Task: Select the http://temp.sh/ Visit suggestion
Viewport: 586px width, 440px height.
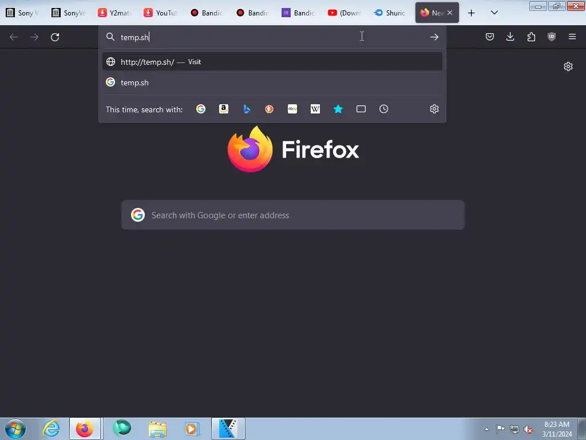Action: point(272,62)
